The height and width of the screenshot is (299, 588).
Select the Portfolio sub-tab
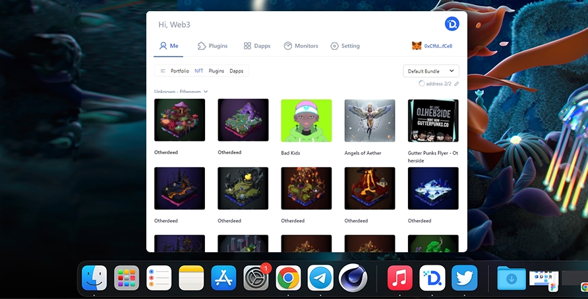pos(179,71)
